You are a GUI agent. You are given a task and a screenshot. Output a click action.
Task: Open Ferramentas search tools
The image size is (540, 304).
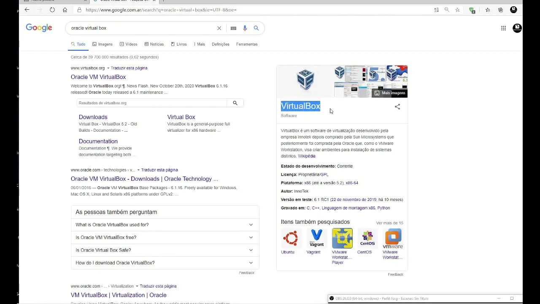coord(247,44)
